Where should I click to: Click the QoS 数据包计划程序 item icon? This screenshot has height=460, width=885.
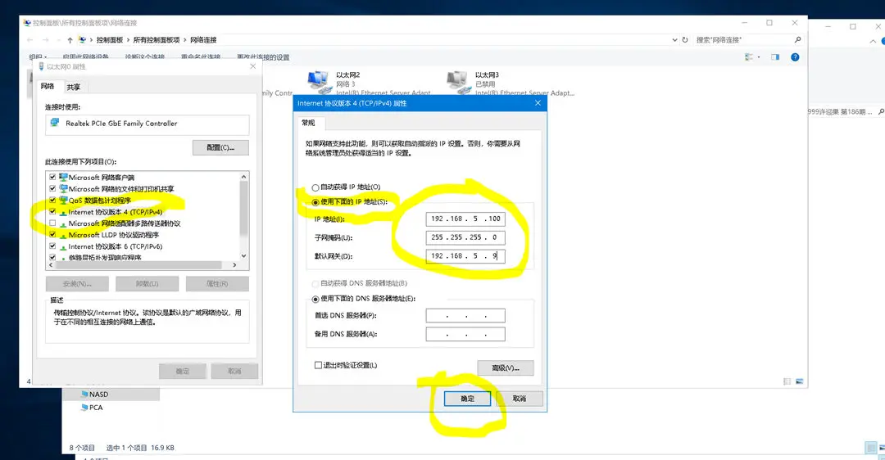point(63,200)
